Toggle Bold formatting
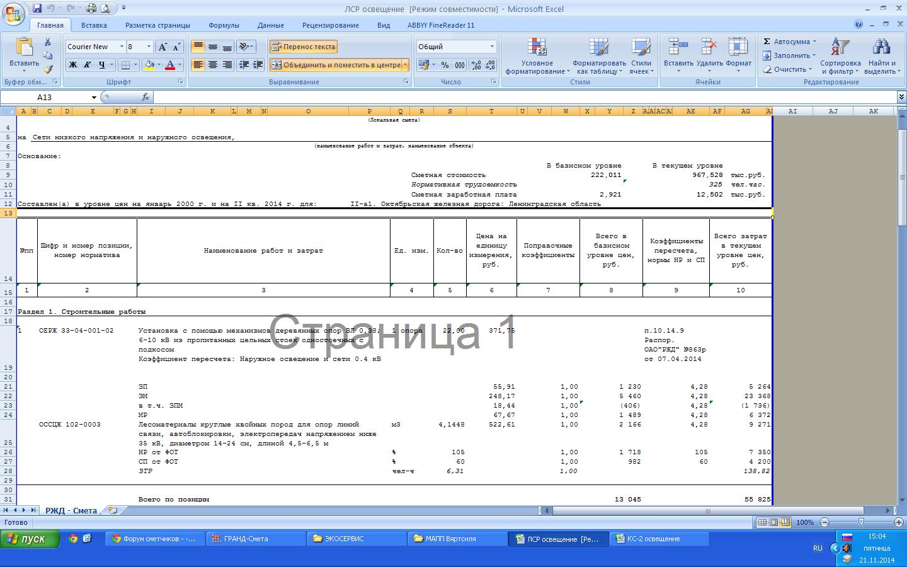The image size is (907, 567). click(x=73, y=65)
